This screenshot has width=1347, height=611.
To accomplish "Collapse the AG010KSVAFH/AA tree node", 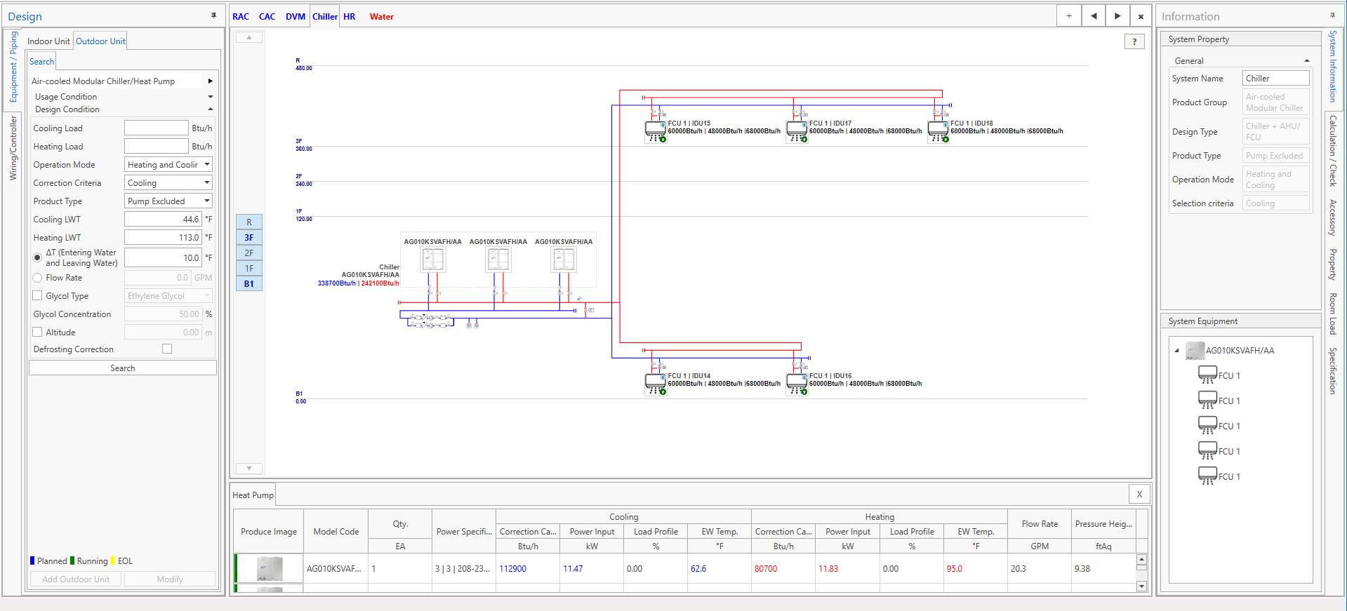I will [x=1177, y=351].
